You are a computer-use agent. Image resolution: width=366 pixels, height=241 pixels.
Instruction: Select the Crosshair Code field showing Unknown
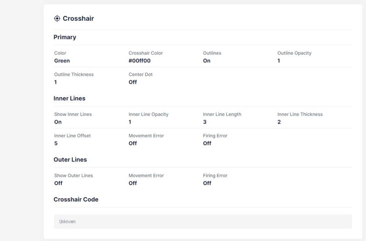point(203,222)
